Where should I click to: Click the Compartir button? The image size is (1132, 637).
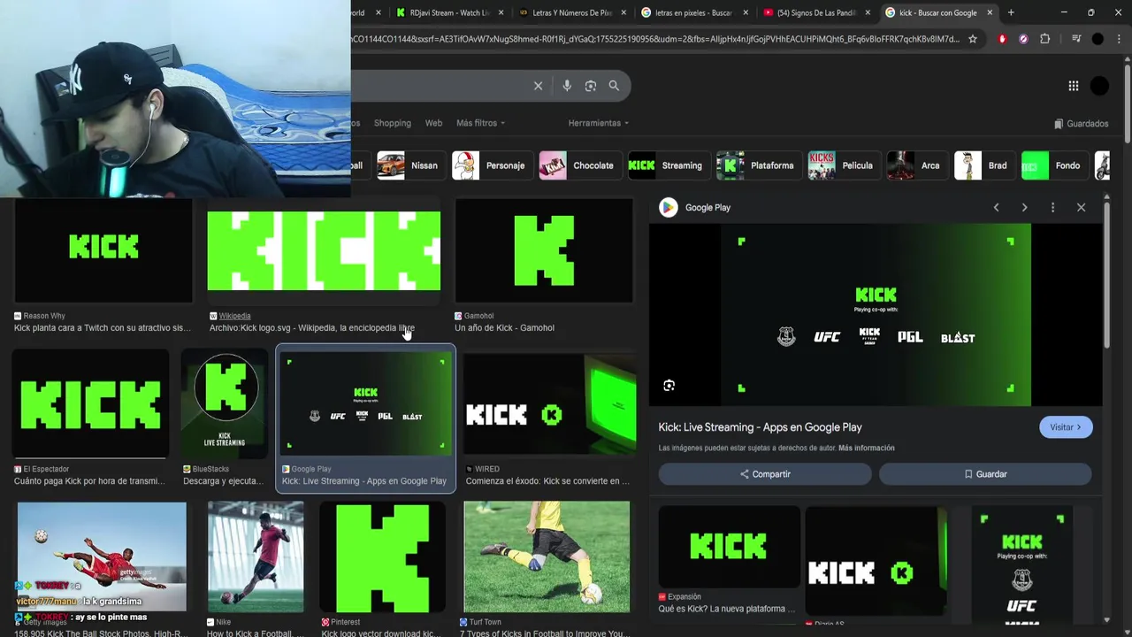point(765,474)
